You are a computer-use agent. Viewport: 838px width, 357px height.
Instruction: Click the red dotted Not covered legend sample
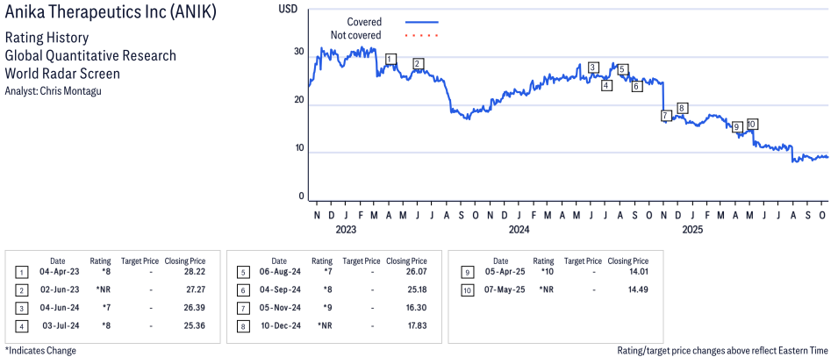(422, 35)
